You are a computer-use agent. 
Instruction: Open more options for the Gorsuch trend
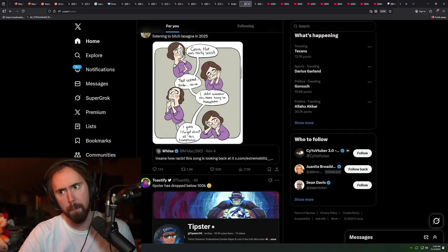(369, 82)
